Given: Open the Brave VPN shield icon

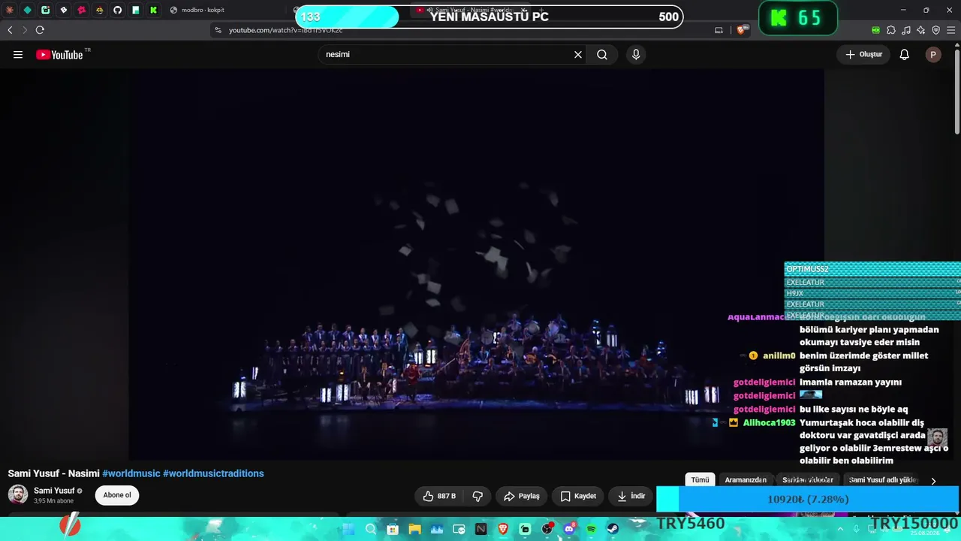Looking at the screenshot, I should pyautogui.click(x=935, y=30).
